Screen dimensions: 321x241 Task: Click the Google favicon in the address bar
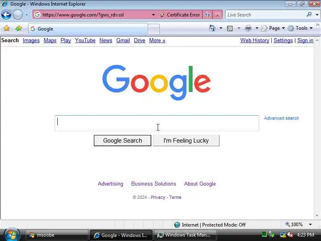tap(37, 15)
